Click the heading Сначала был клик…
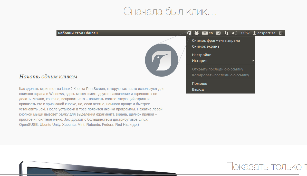Screen dimensions: 307x176 coord(170,11)
